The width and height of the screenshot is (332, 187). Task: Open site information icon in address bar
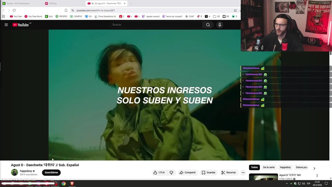73,10
